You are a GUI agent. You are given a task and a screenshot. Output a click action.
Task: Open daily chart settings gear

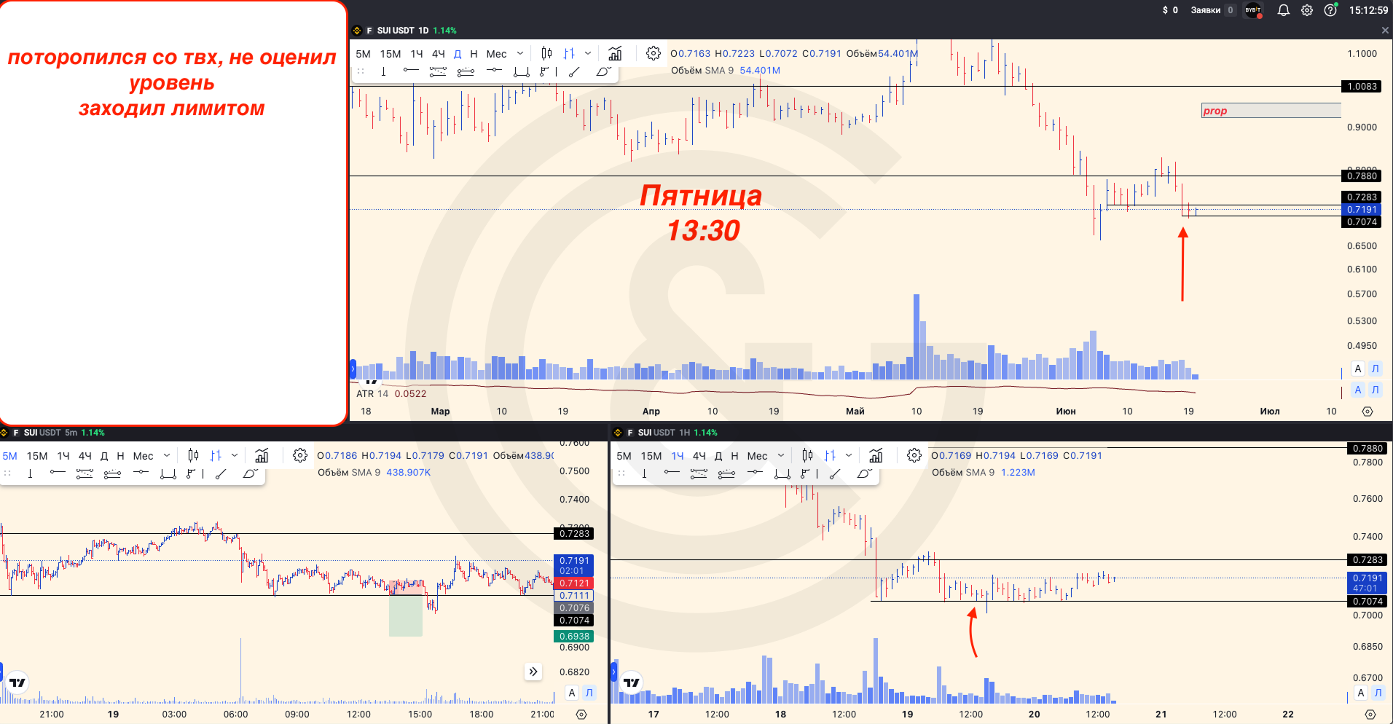(x=654, y=53)
